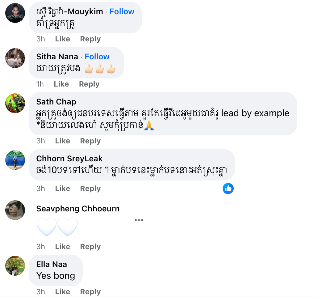Reply to Seavpheng Chhoeurn's hearts comment
318x297 pixels.
point(90,247)
